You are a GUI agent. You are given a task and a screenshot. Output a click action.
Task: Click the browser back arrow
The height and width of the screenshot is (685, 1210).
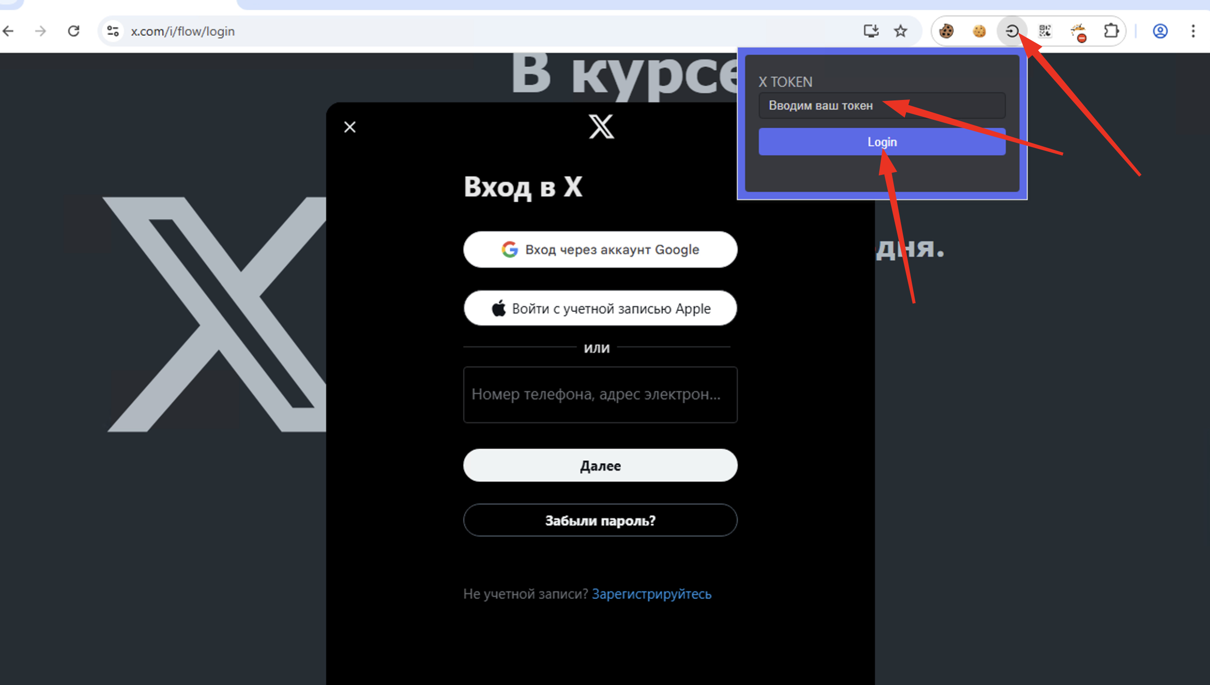[8, 31]
